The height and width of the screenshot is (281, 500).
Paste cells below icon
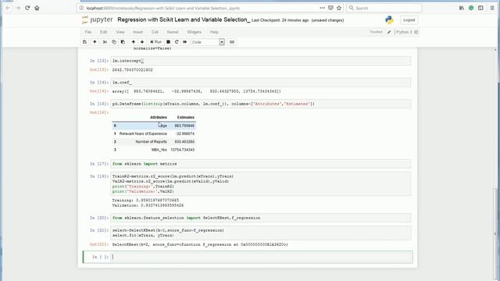123,42
